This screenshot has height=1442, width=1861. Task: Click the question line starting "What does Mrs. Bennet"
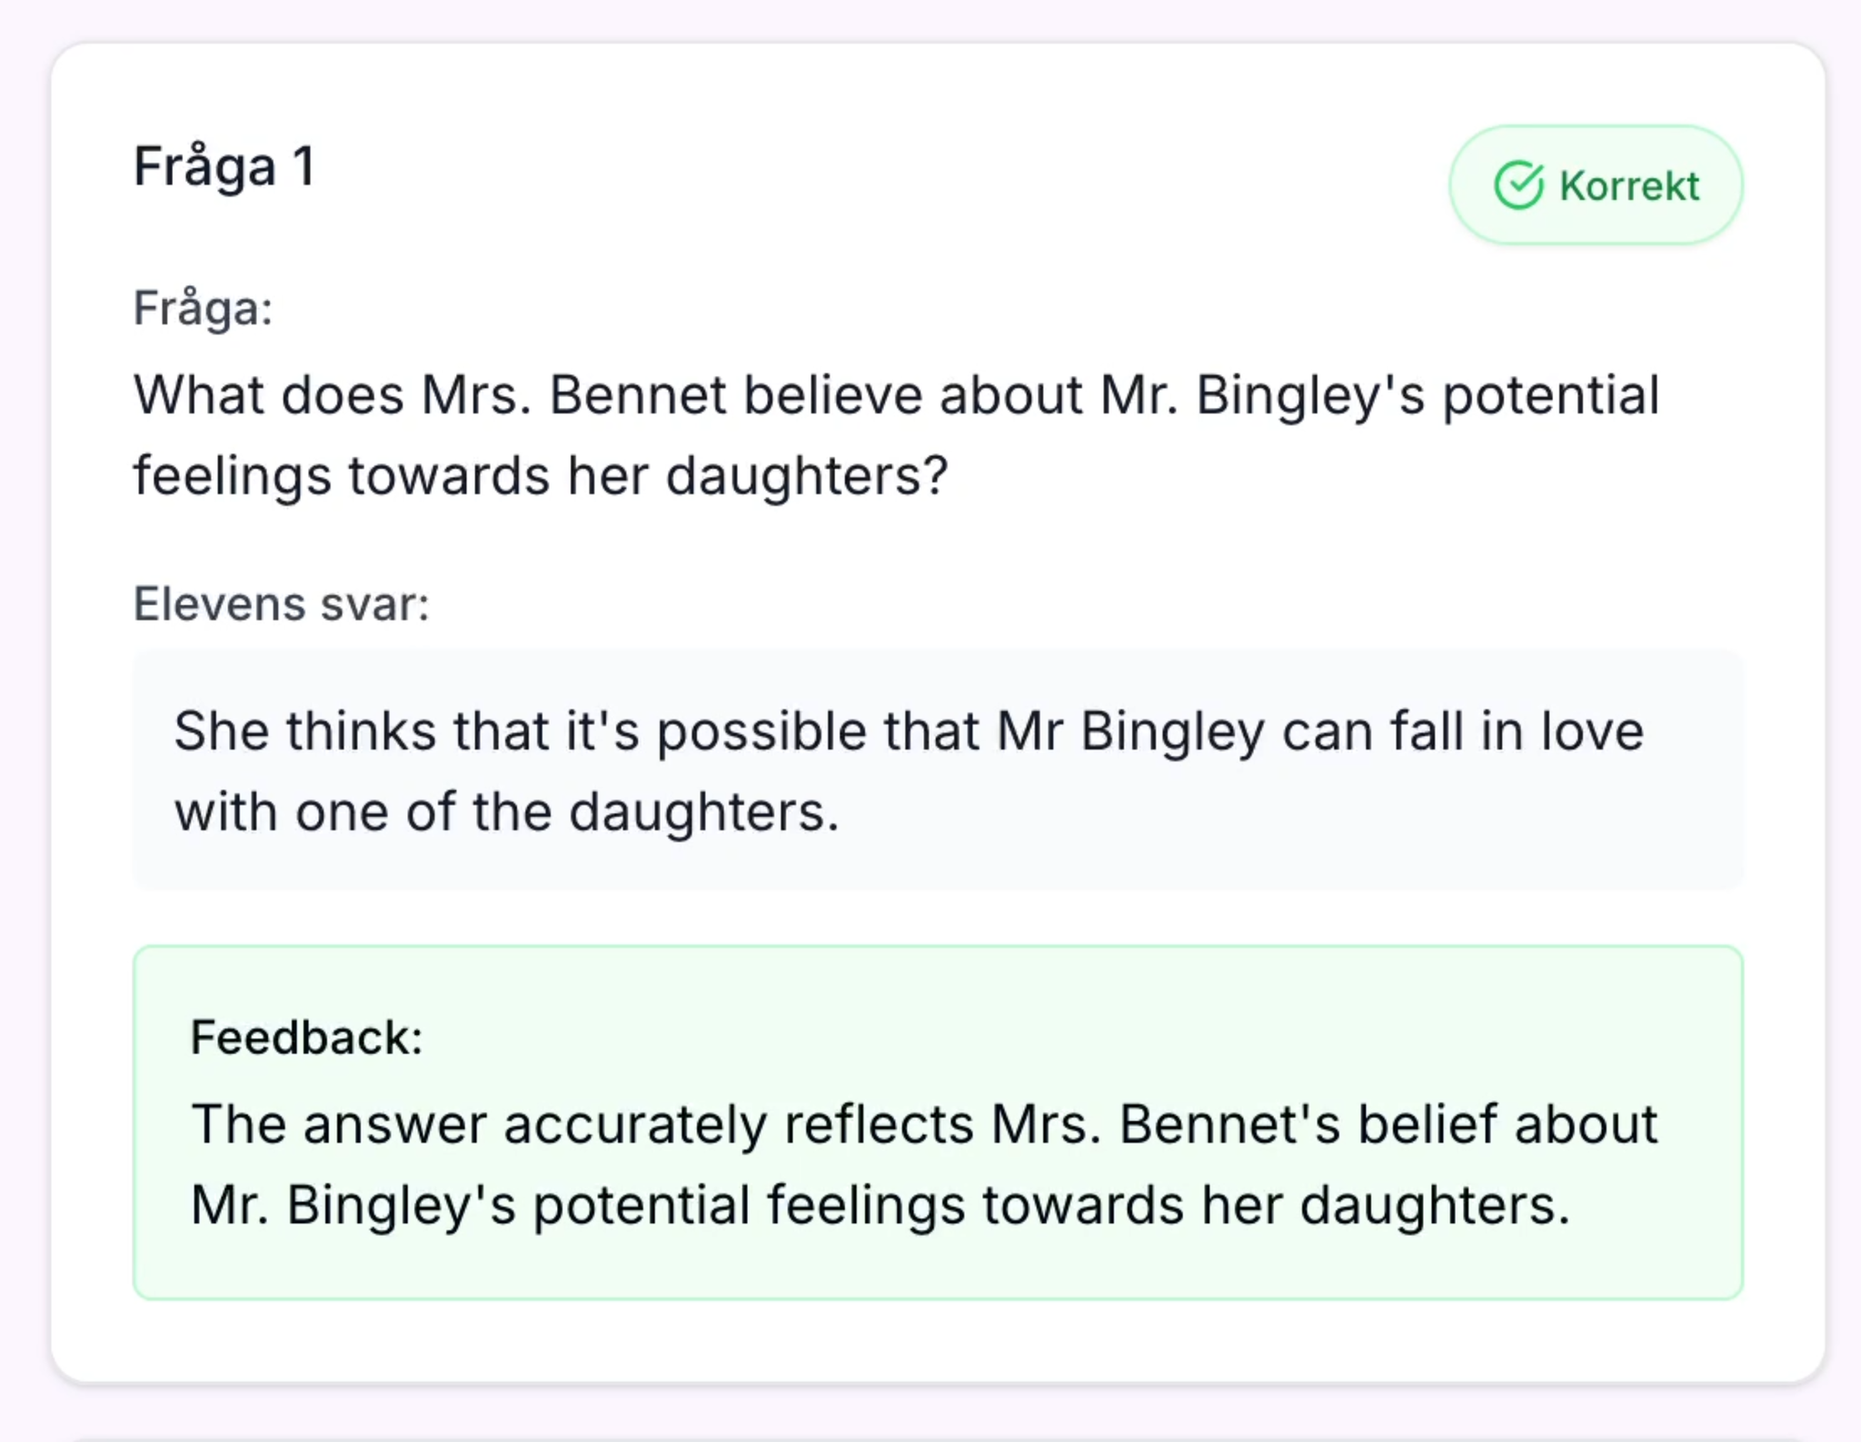(896, 396)
